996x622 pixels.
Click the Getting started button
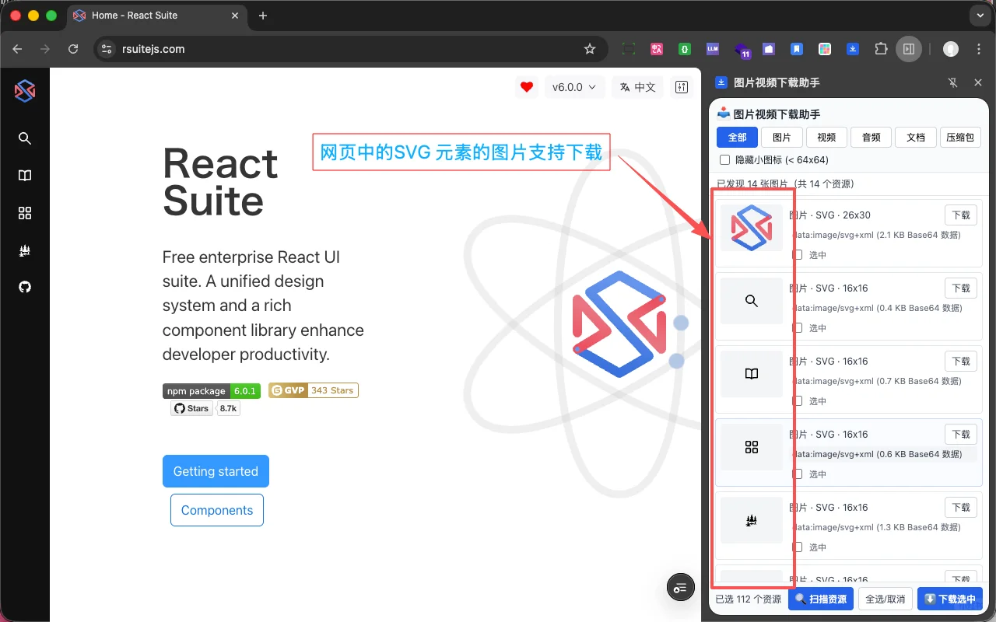click(x=216, y=471)
